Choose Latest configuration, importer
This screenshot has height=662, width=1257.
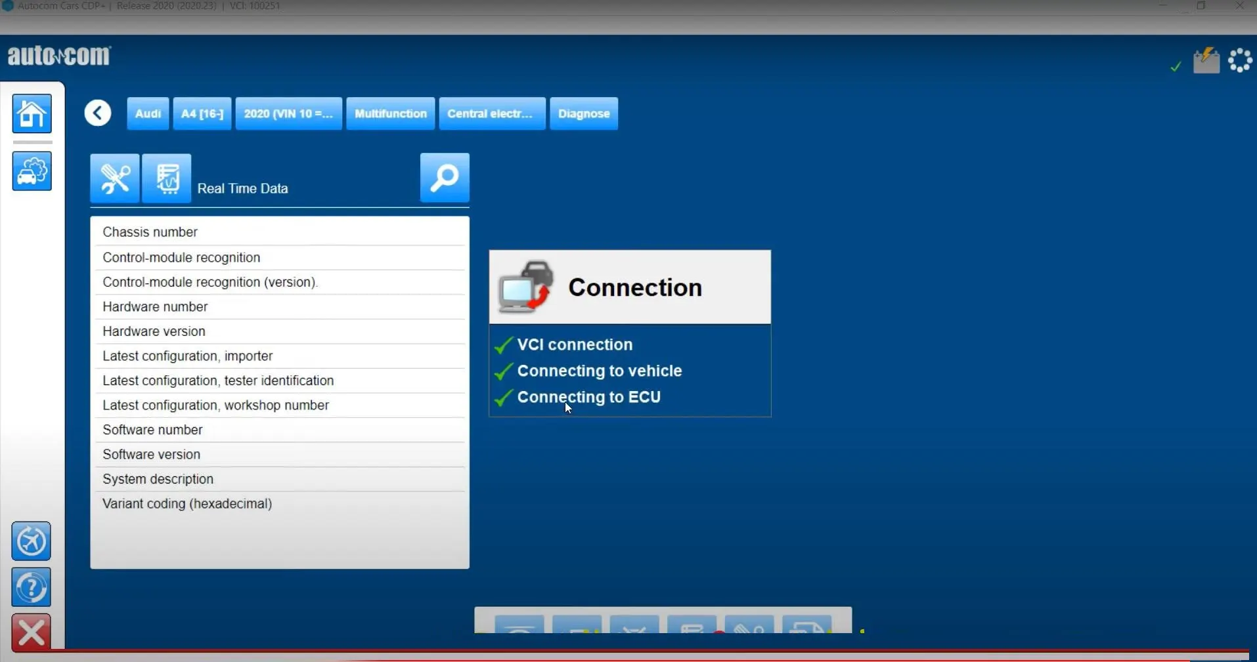280,356
